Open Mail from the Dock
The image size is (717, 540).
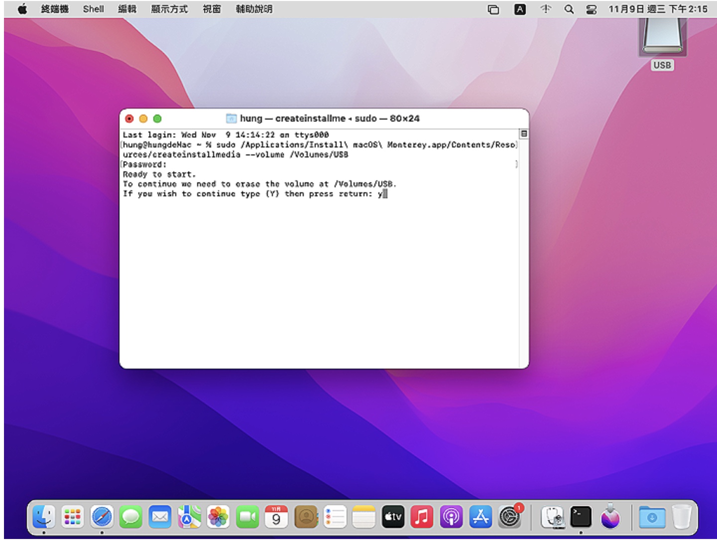[160, 517]
